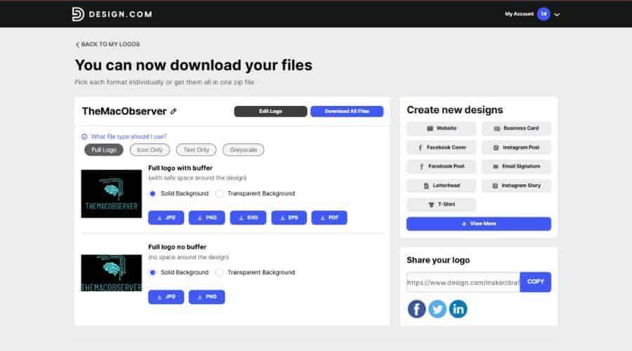Select Solid Background for logo with buffer

click(152, 194)
